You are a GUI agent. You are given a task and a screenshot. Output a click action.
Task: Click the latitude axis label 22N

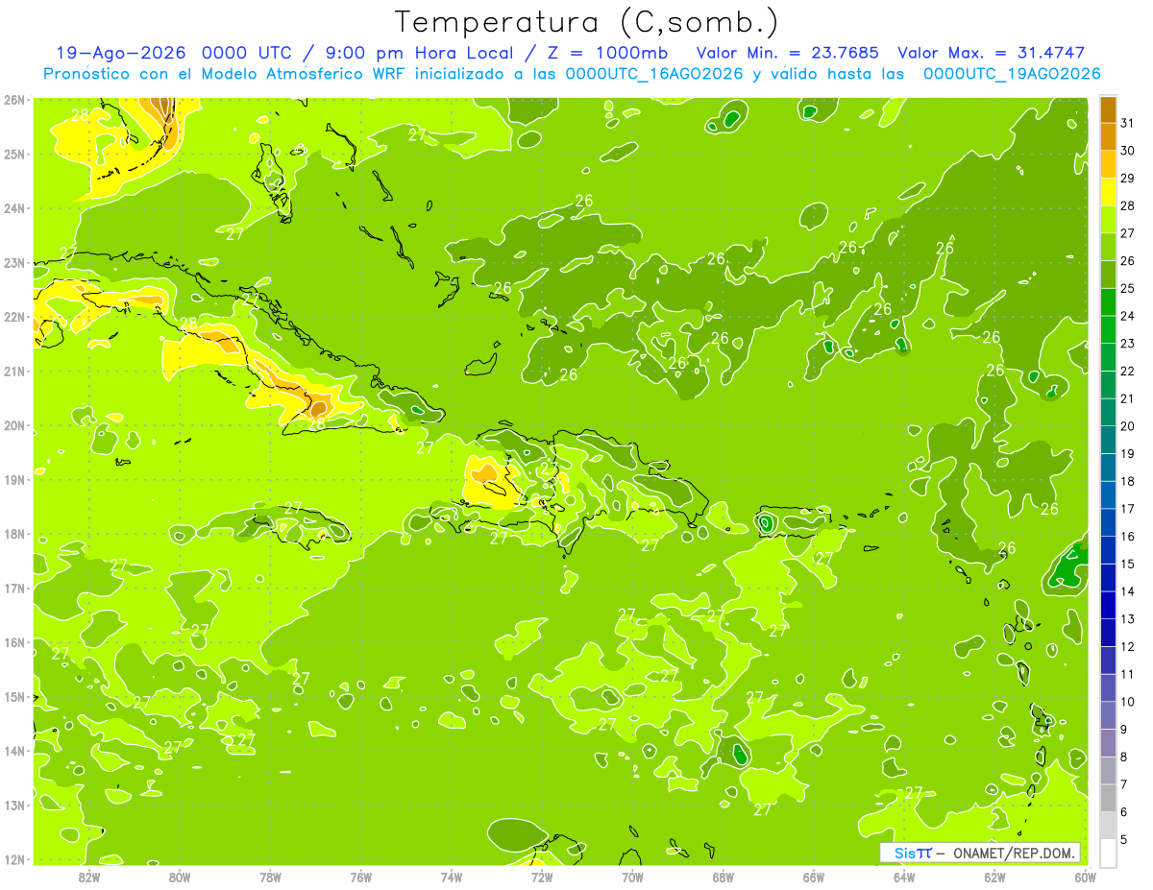point(14,317)
